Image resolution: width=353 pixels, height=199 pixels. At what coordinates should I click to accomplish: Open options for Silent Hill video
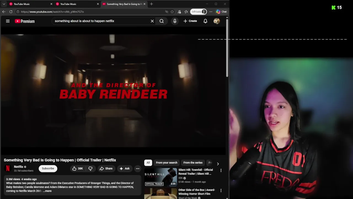point(221,171)
